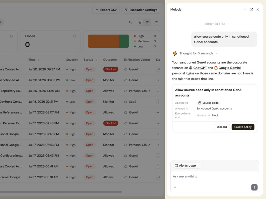Add an attachment with the plus icon

pos(175,187)
